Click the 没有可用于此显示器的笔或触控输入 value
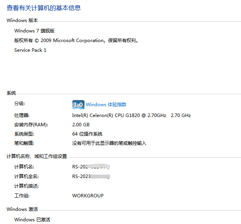Viewport: 241px width, 224px height. click(109, 143)
